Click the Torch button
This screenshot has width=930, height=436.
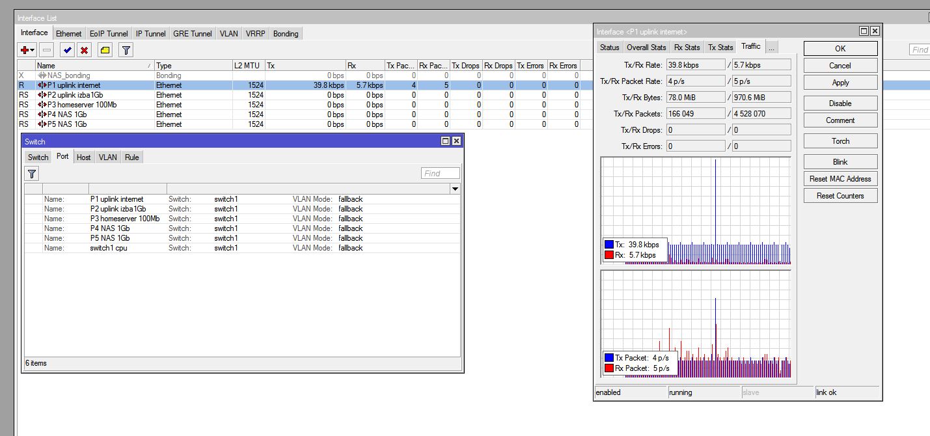[840, 141]
